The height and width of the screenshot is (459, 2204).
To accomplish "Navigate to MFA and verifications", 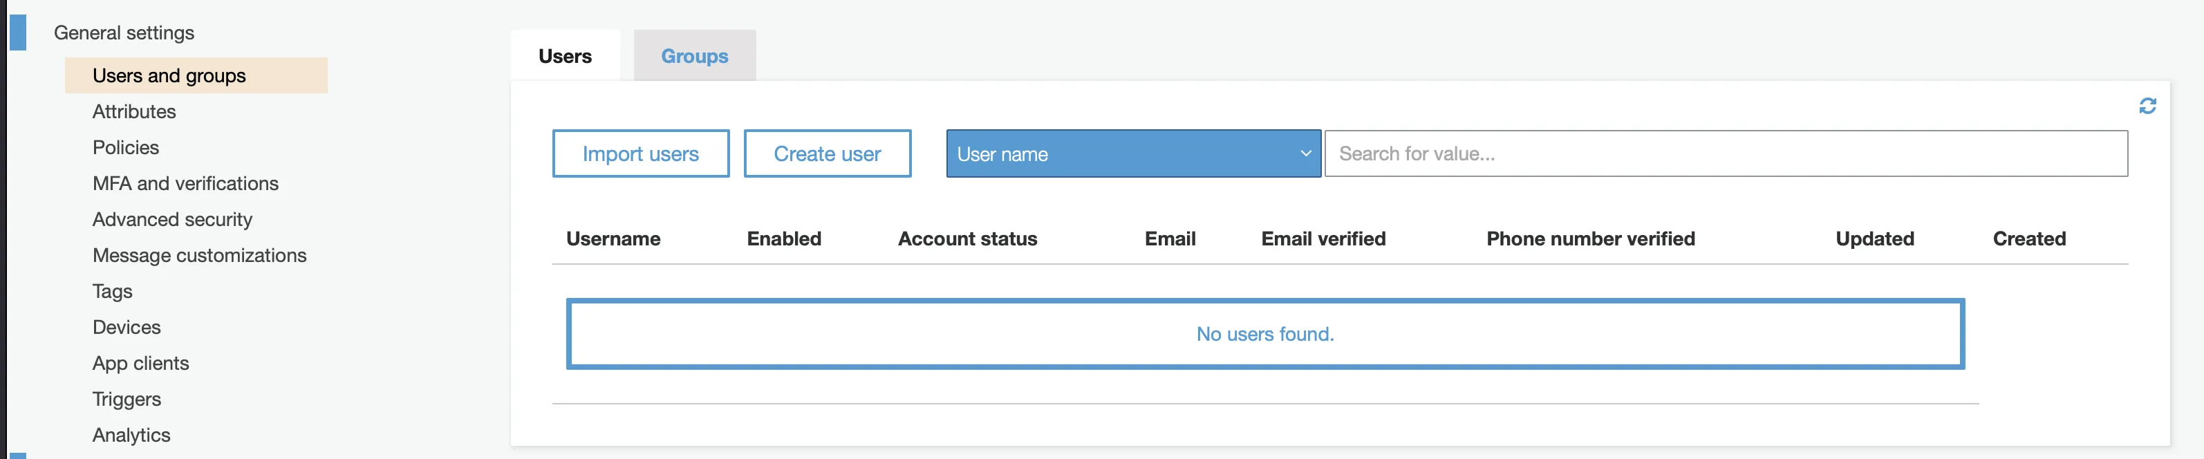I will [186, 184].
